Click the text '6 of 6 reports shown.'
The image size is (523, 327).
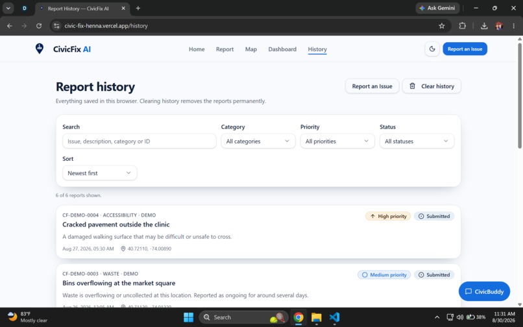(79, 195)
